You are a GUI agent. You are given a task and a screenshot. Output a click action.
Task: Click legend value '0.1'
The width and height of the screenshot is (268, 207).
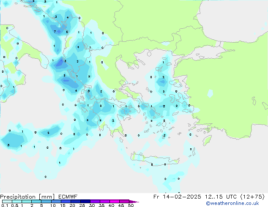[x=5, y=205]
